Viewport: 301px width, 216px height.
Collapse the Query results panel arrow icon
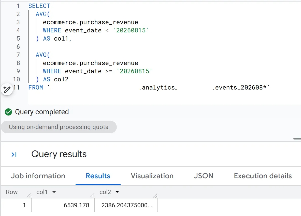(14, 155)
